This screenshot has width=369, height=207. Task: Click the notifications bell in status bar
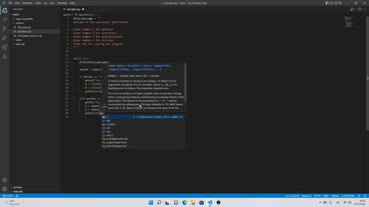tap(364, 195)
